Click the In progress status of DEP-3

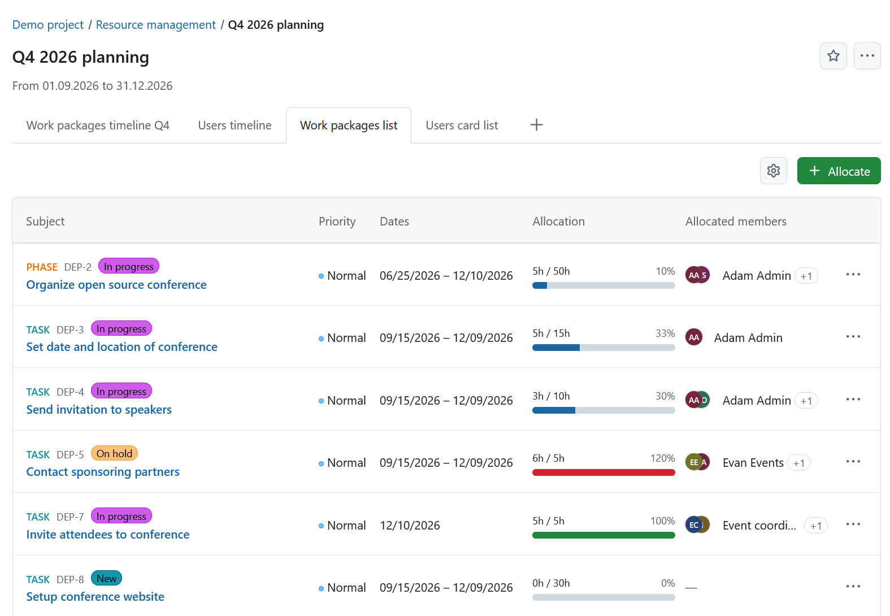121,328
